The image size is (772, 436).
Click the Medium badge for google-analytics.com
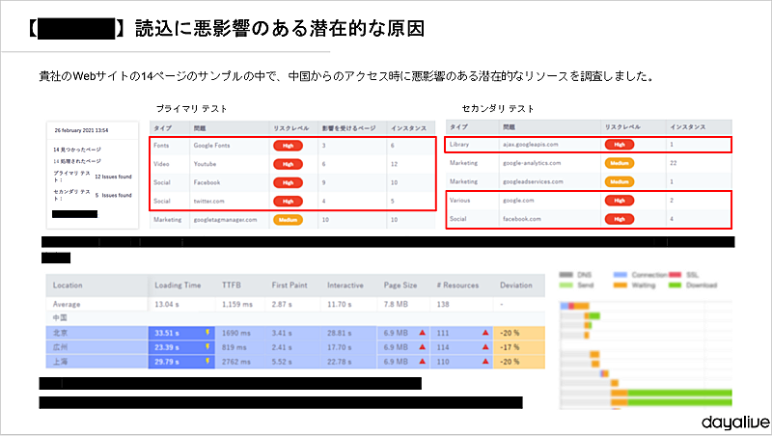tap(620, 163)
